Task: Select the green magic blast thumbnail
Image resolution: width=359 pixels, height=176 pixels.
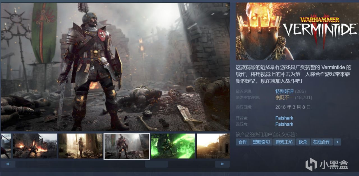Action: coord(173,146)
